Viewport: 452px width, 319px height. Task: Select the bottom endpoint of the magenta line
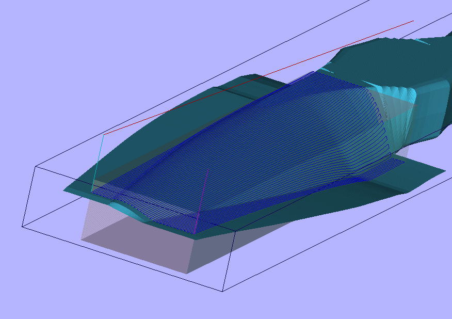[x=195, y=233]
